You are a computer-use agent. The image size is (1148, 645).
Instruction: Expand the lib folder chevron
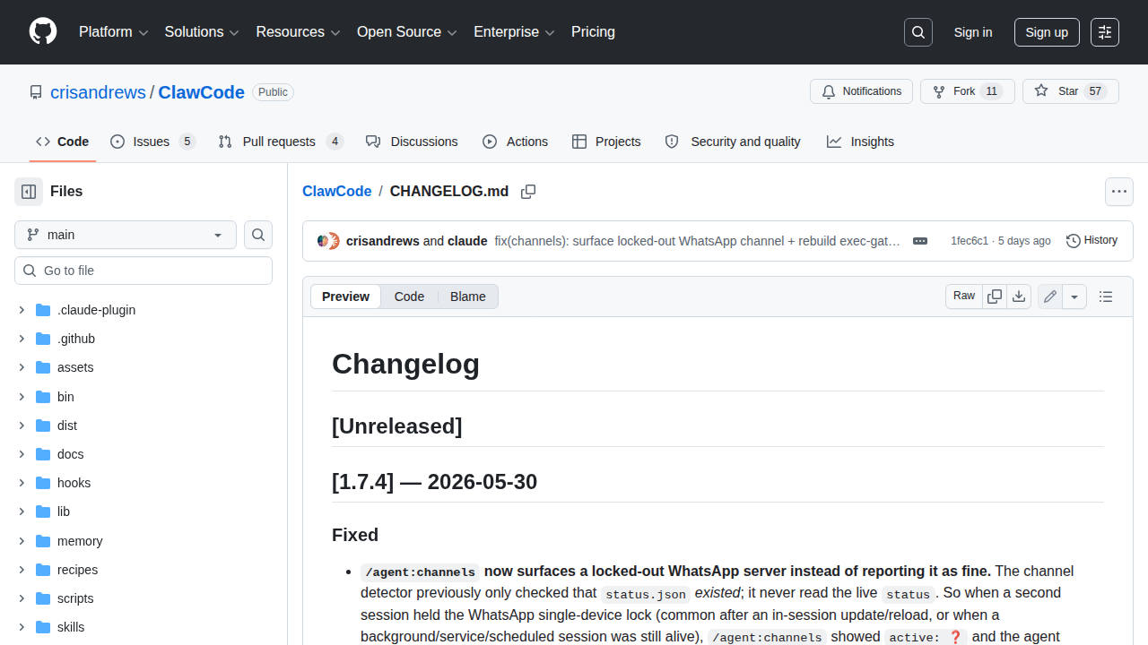[x=22, y=512]
